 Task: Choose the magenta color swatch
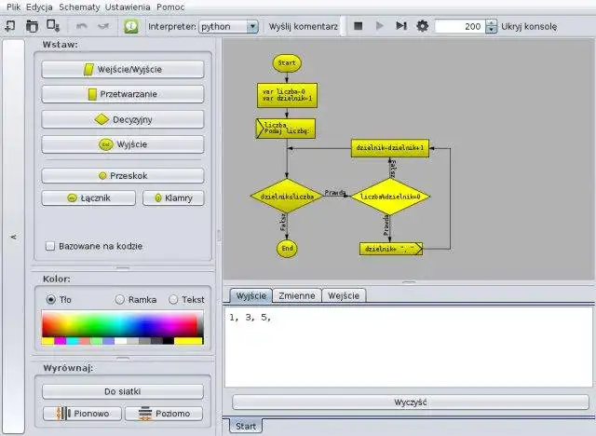point(60,341)
